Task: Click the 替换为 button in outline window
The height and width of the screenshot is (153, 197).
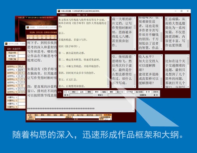Action: [x=100, y=95]
